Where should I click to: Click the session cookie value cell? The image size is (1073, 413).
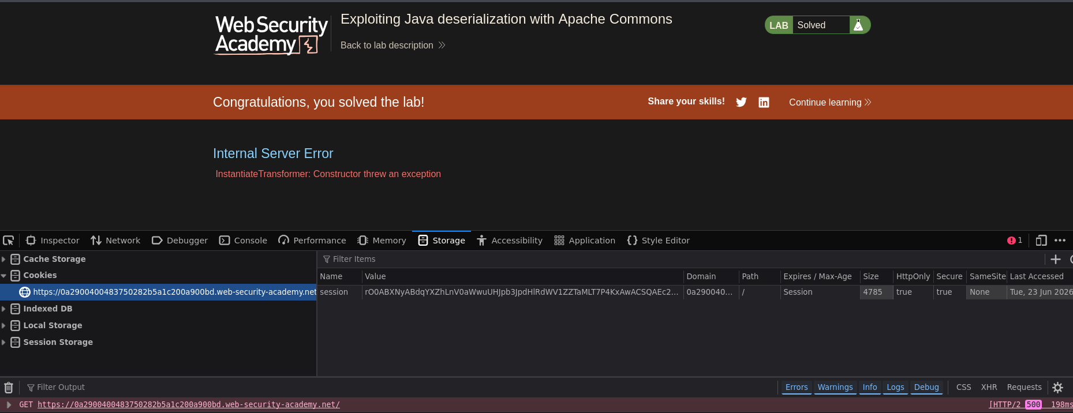pos(523,292)
